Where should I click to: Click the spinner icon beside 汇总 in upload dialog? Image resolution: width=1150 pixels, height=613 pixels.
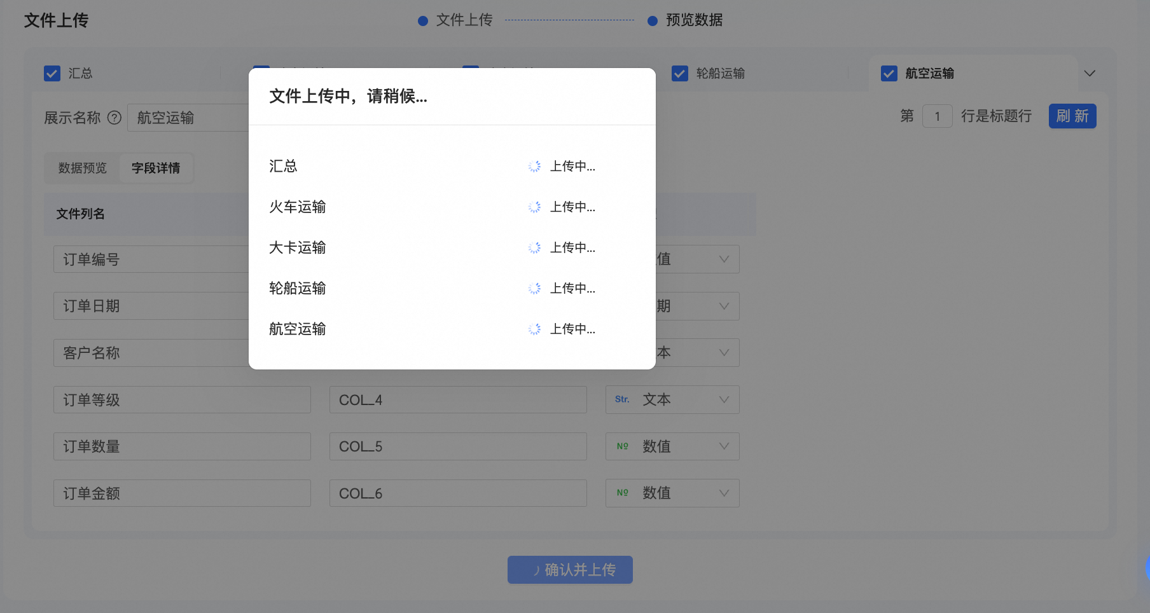click(534, 167)
